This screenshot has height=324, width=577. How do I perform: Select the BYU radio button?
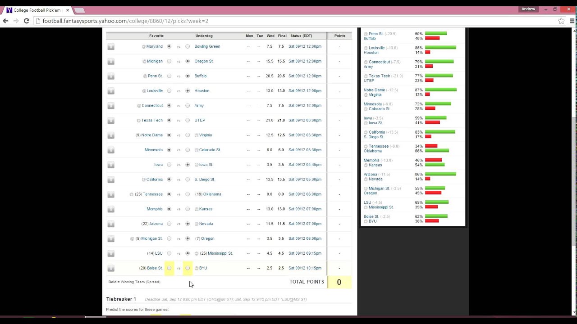click(x=188, y=268)
